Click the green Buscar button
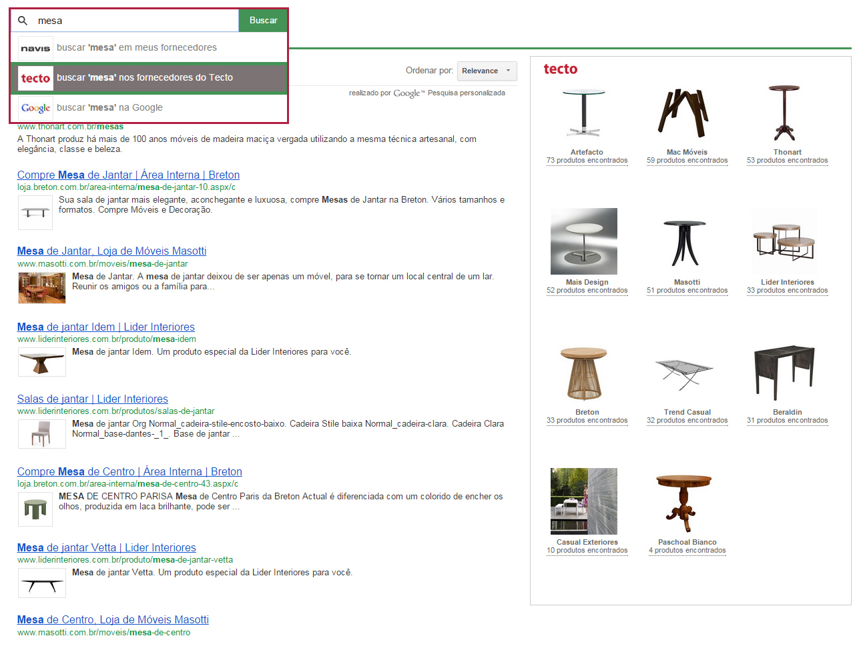The width and height of the screenshot is (865, 648). point(263,21)
